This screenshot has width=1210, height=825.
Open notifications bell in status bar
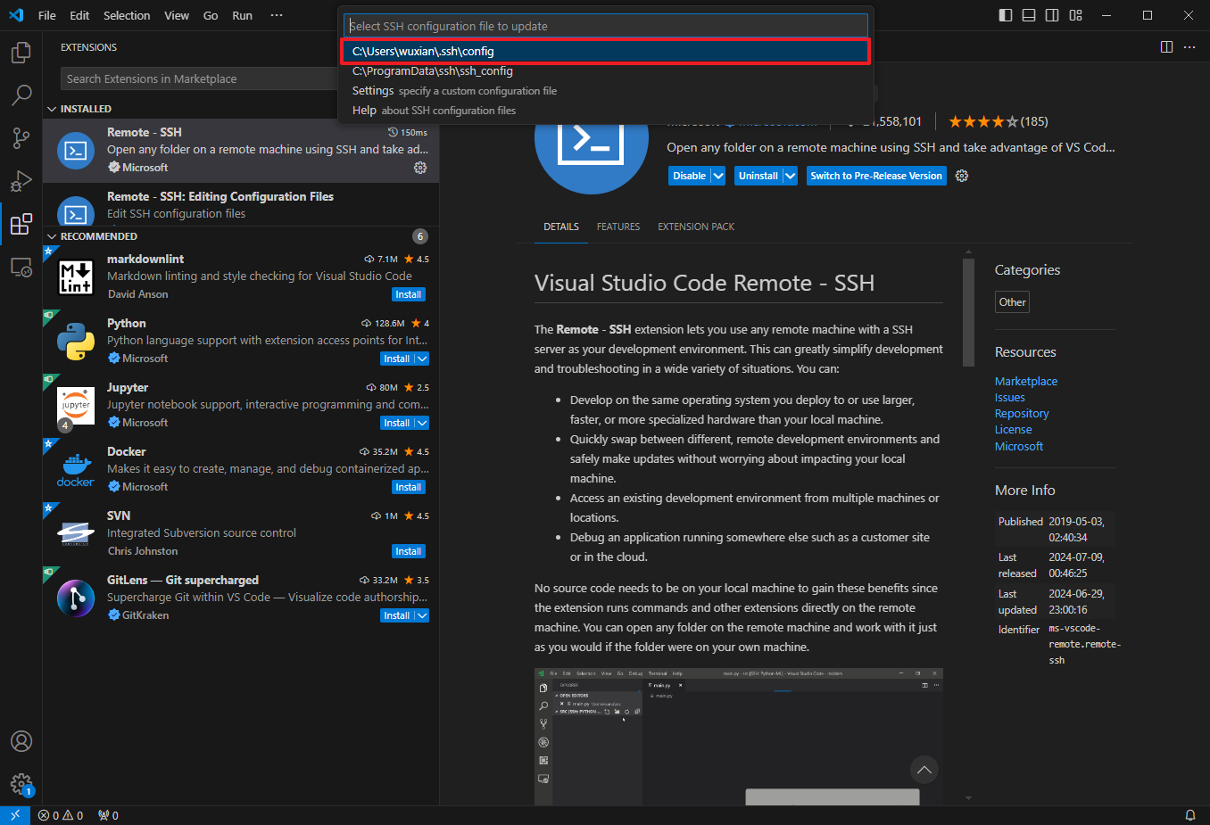pos(1189,815)
